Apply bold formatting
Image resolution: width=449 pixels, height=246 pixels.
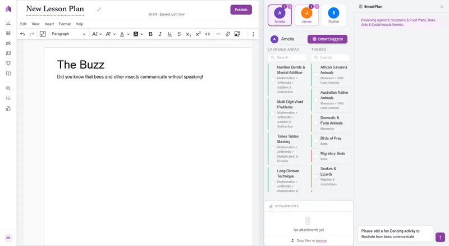tap(150, 34)
